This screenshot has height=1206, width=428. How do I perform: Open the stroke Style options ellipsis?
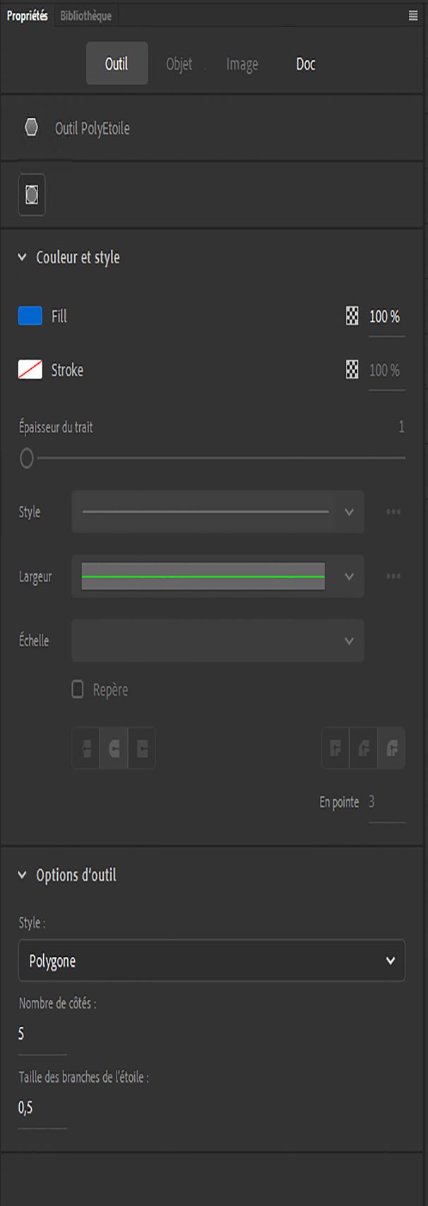click(x=393, y=512)
